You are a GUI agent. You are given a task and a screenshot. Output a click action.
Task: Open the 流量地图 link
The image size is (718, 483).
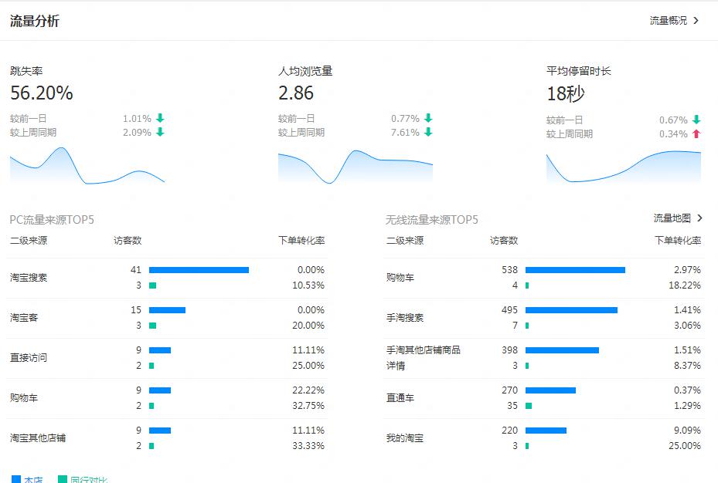672,218
